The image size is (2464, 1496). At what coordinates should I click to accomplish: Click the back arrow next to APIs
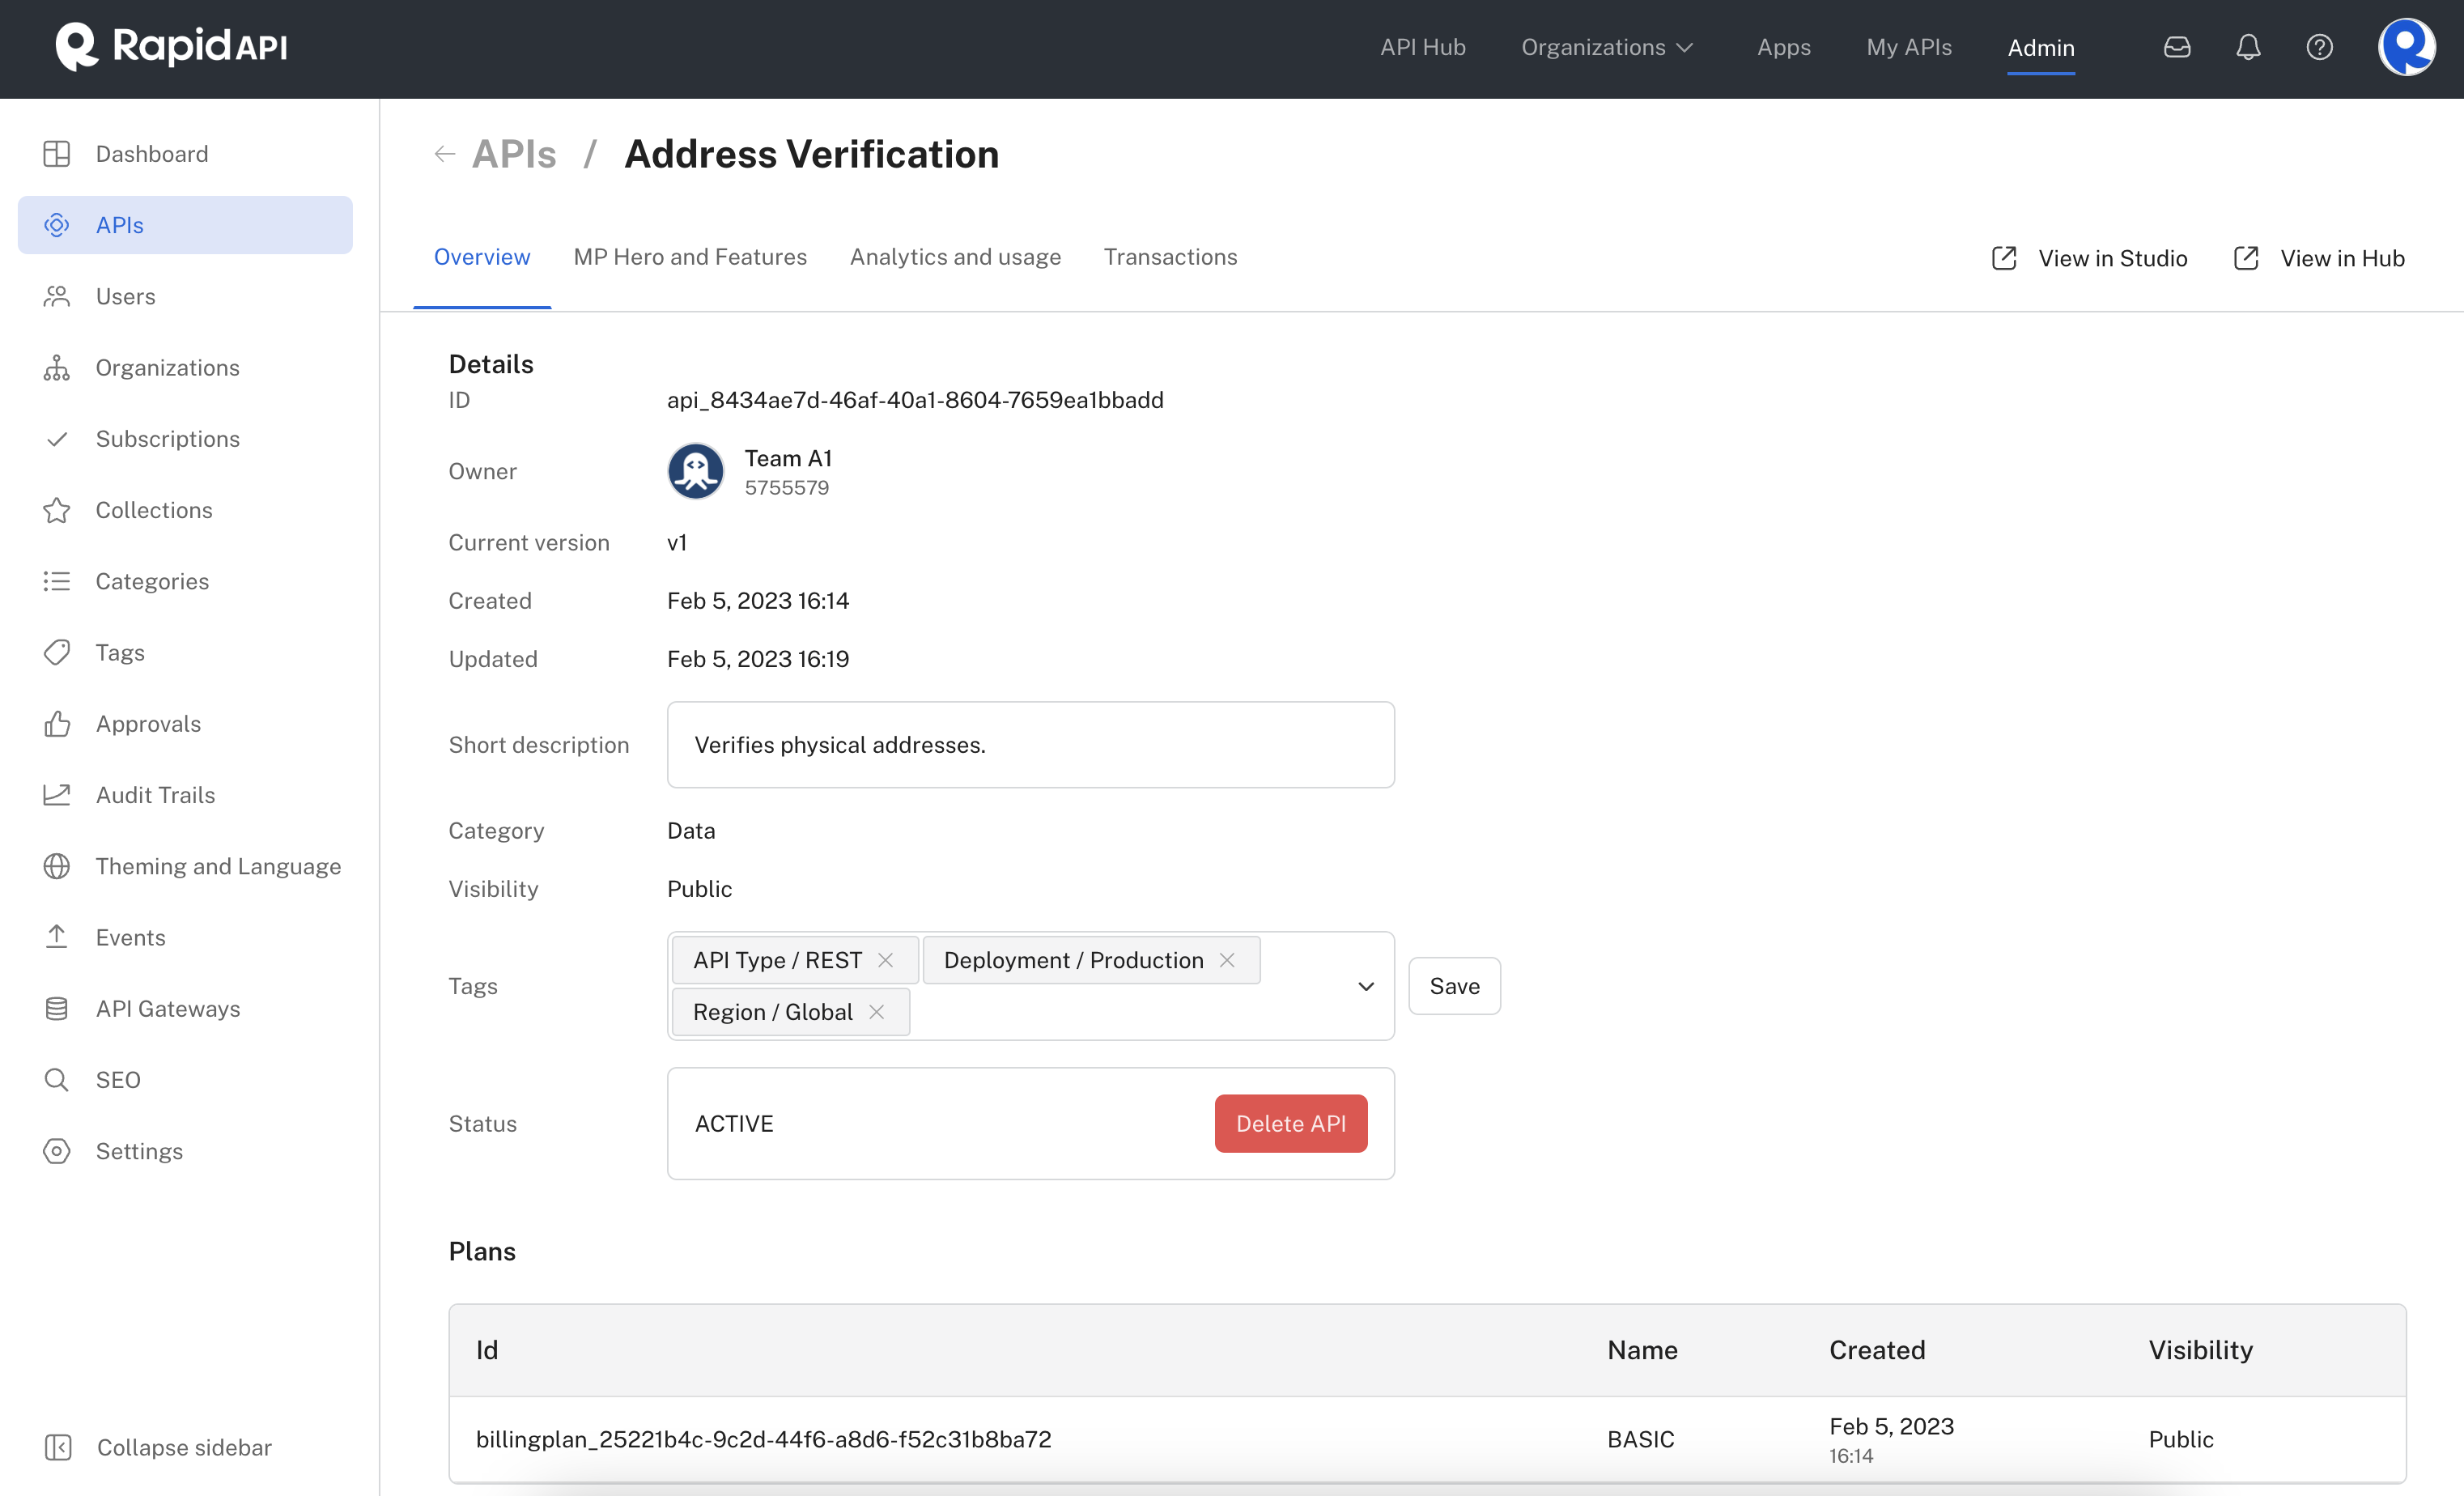pos(445,154)
